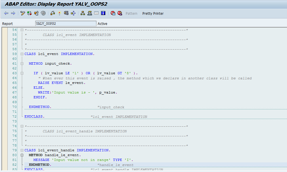Screen dimensions: 287x172
Task: Run syntax Check from the toolbar
Action: pyautogui.click(x=53, y=13)
